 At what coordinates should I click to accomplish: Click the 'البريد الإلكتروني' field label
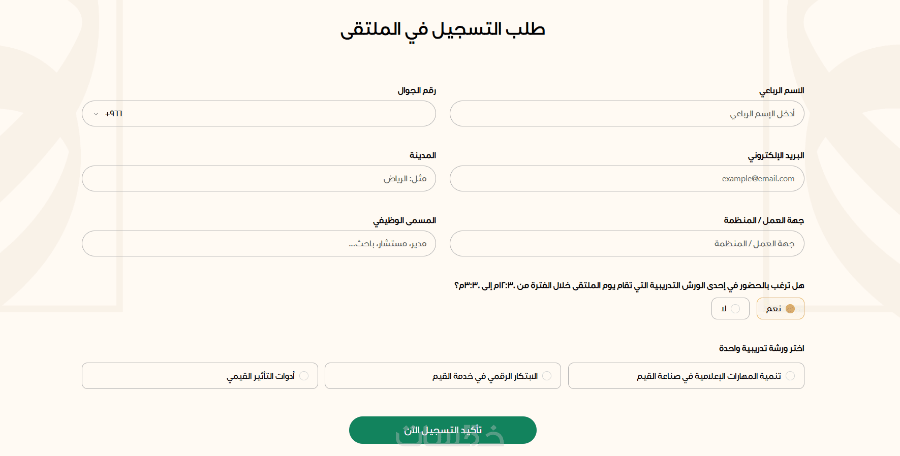pyautogui.click(x=775, y=155)
